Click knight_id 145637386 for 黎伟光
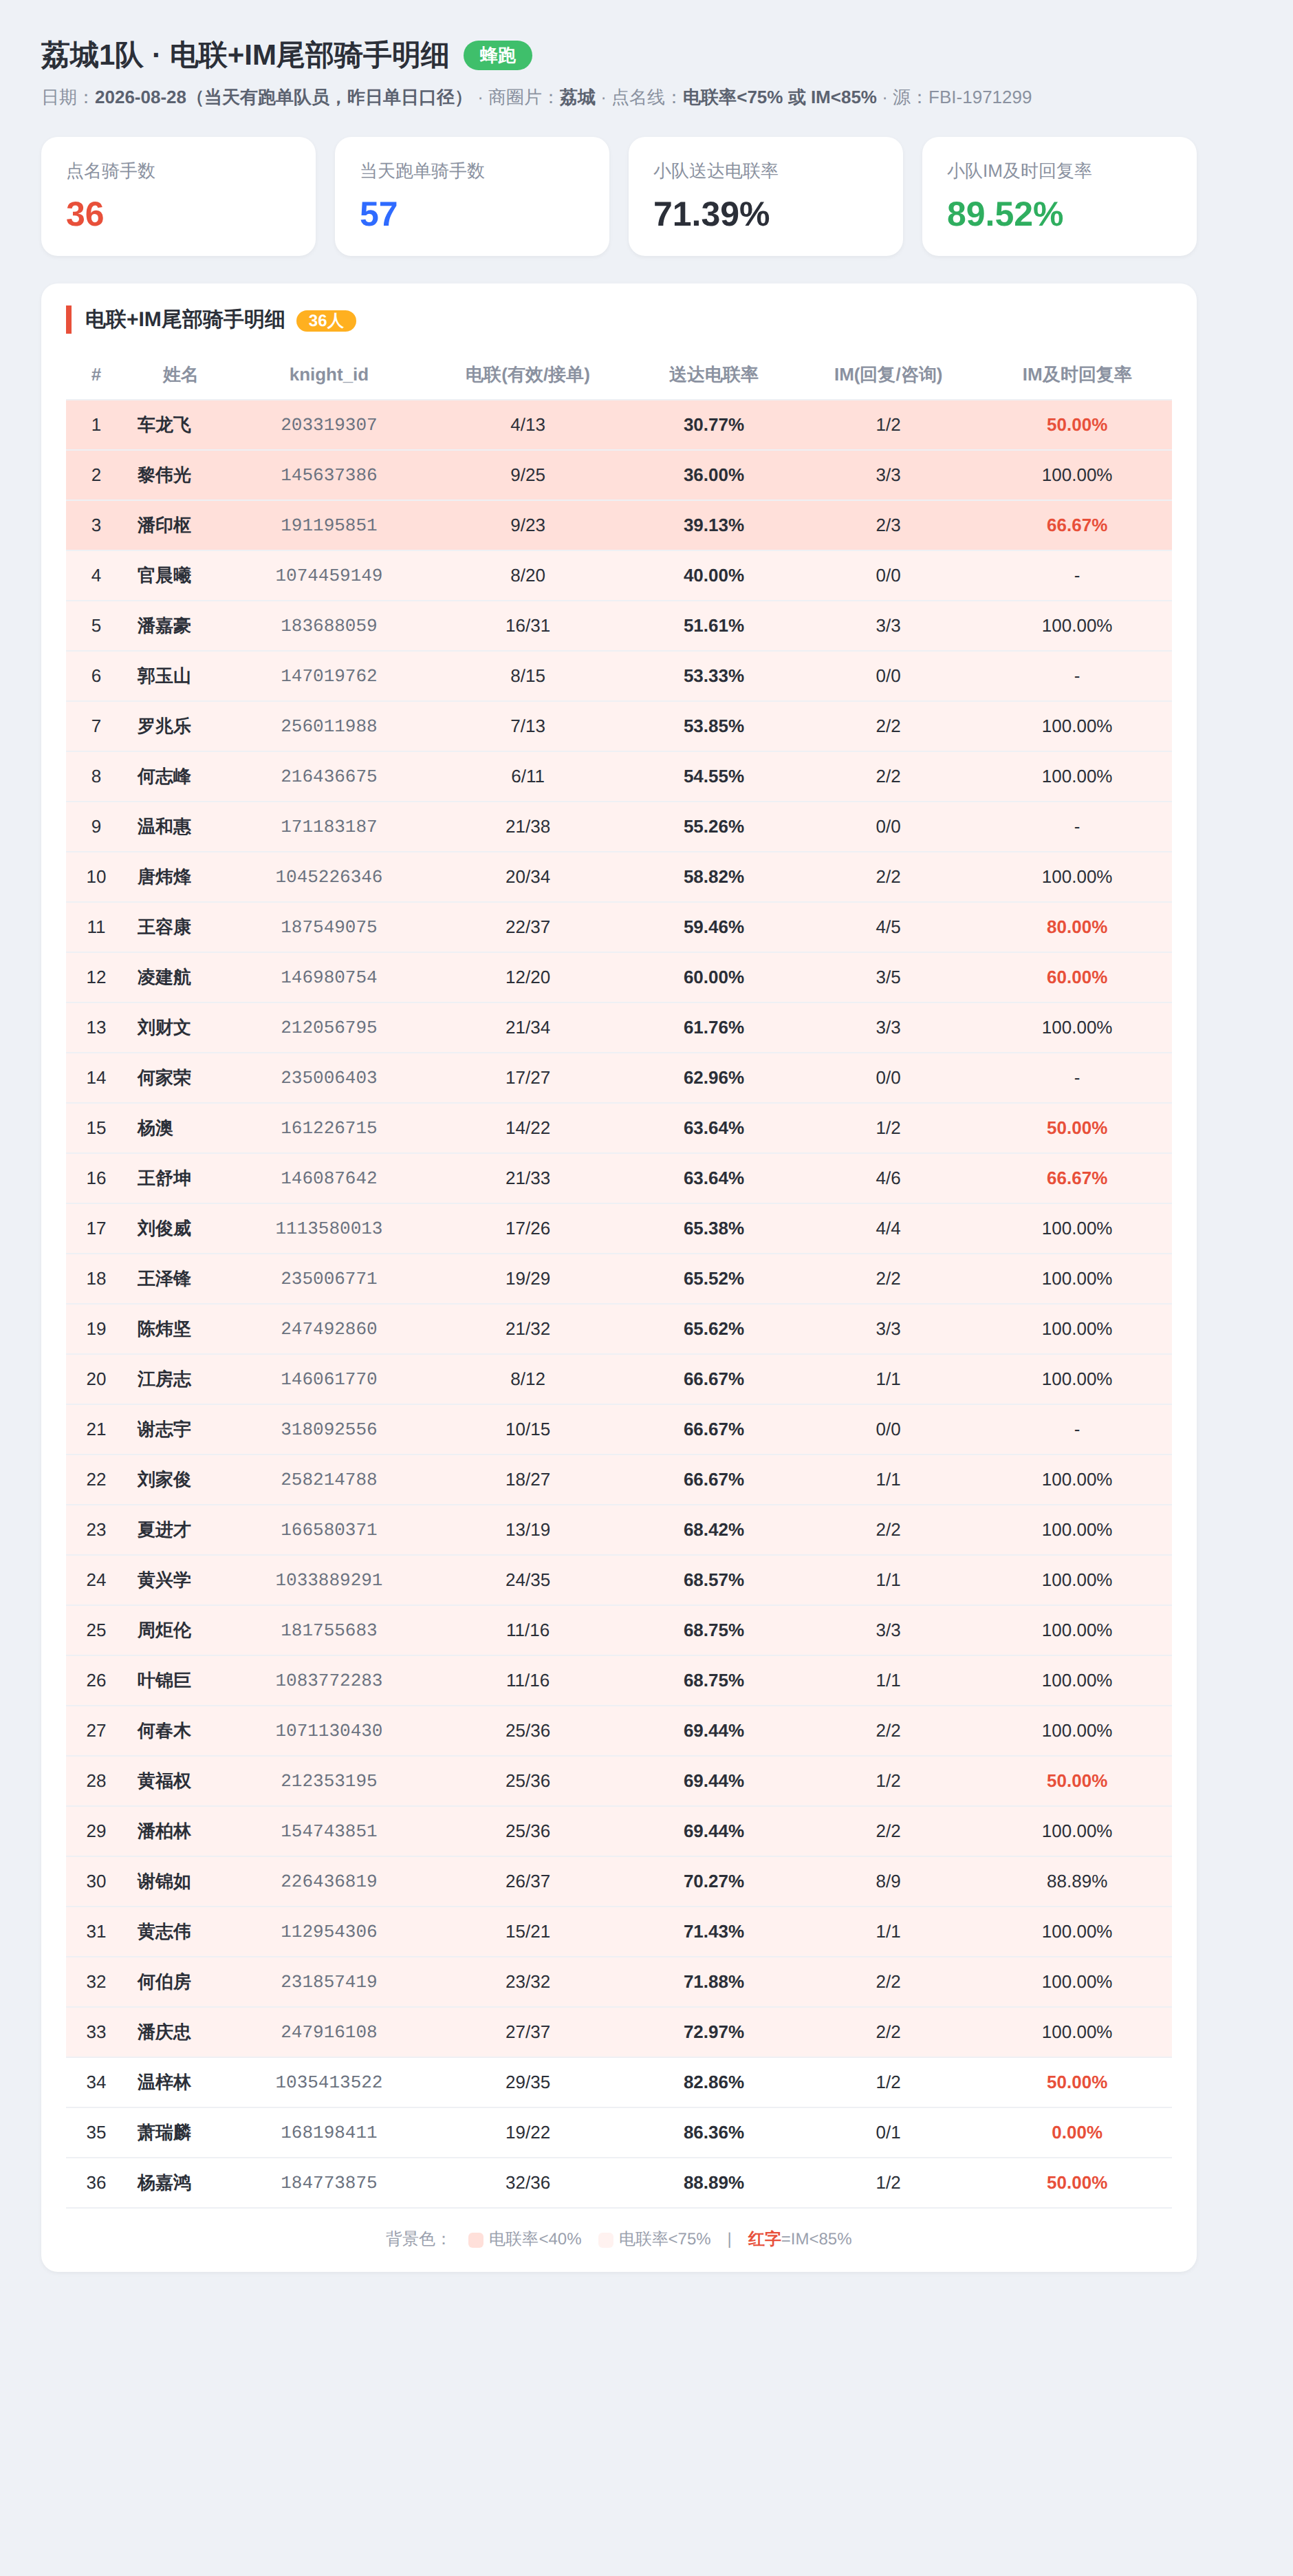 329,475
